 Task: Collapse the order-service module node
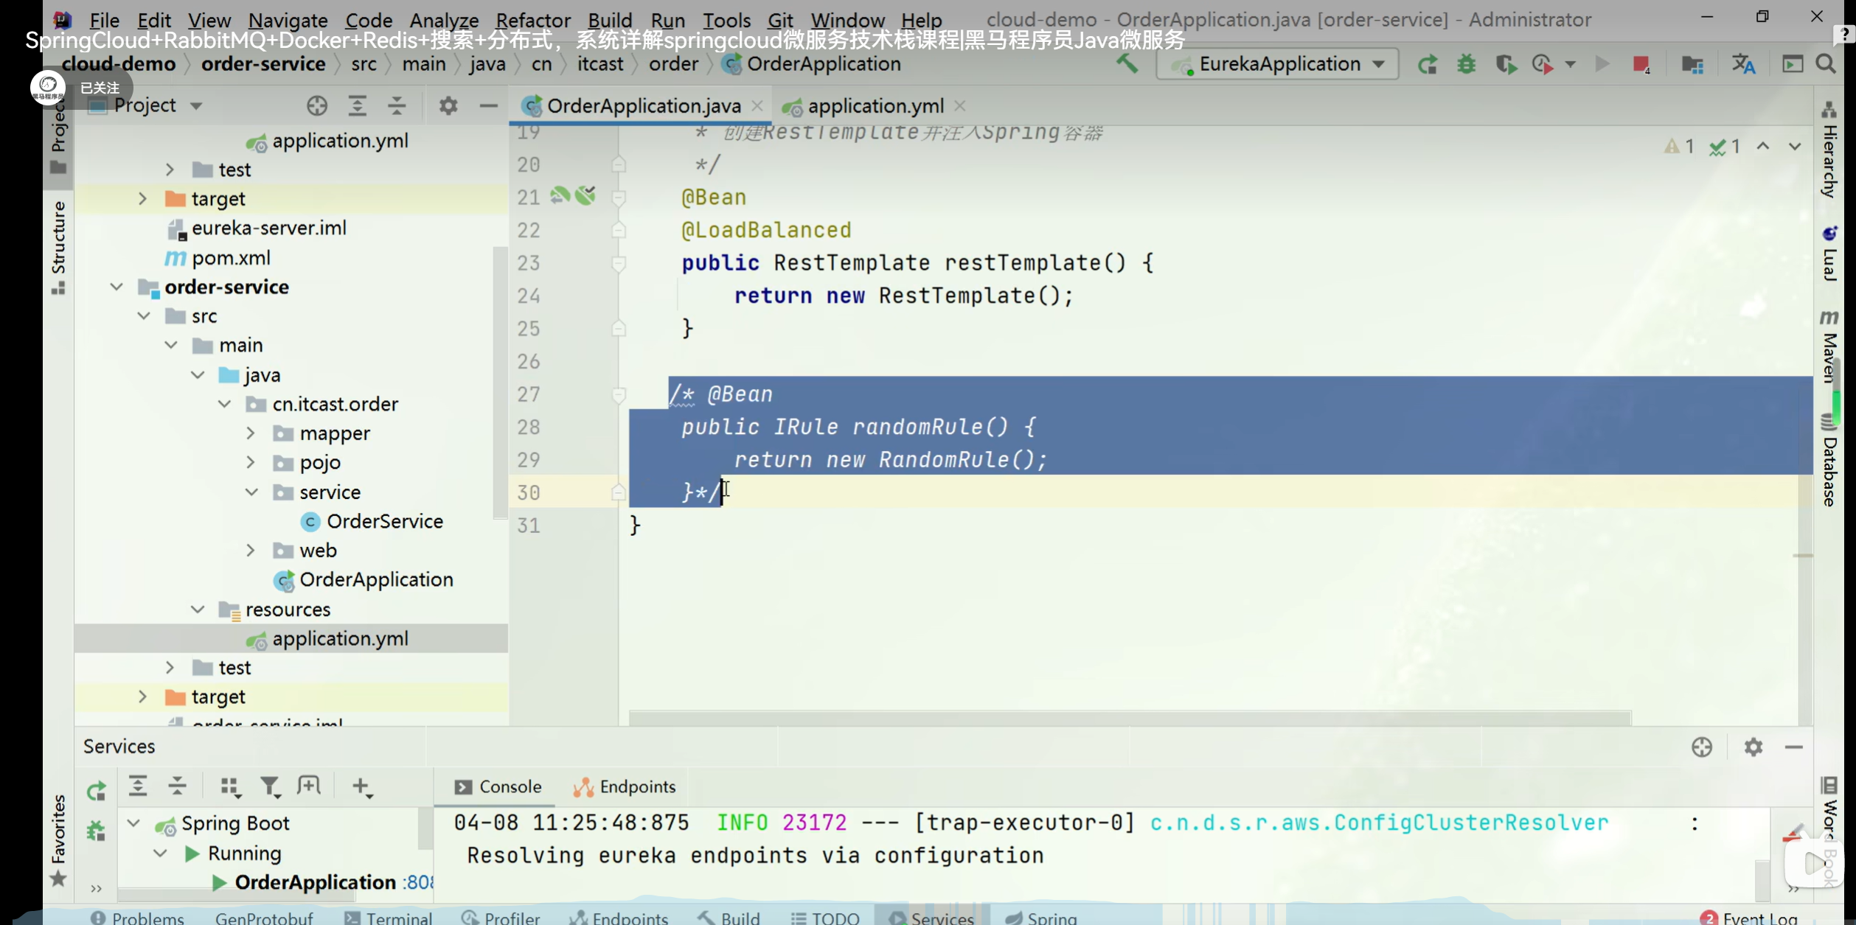[117, 287]
